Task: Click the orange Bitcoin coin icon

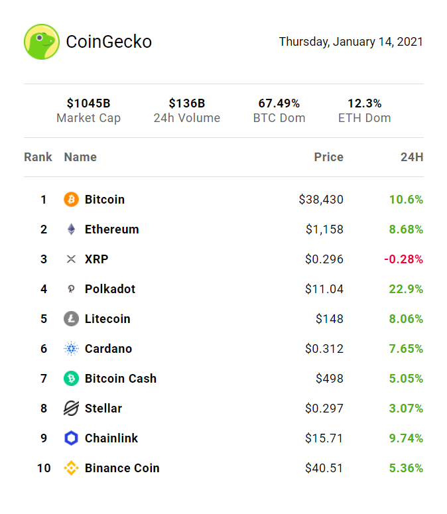Action: [71, 200]
